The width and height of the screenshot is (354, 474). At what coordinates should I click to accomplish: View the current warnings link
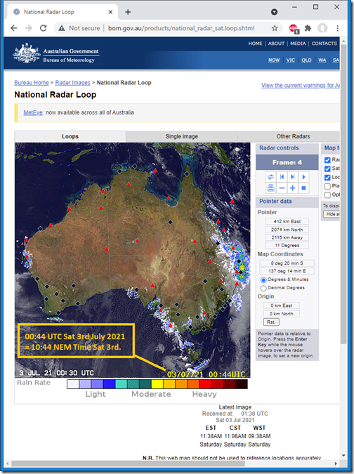[301, 86]
